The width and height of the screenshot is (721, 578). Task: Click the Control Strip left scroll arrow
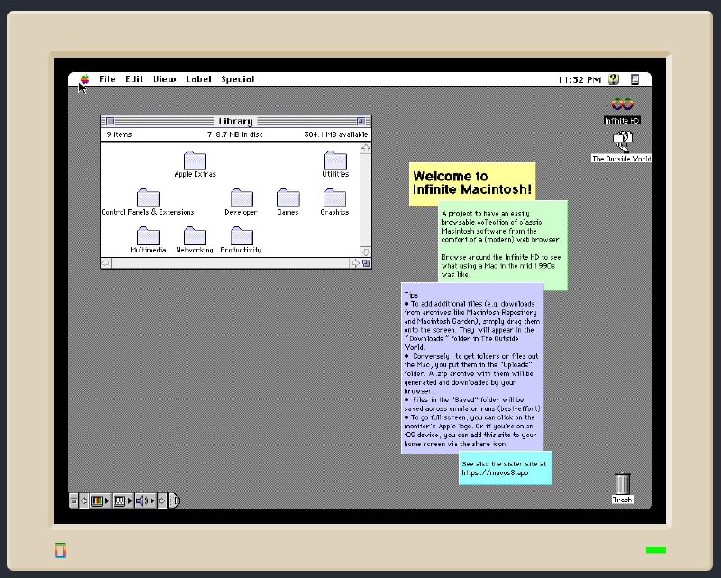(84, 500)
